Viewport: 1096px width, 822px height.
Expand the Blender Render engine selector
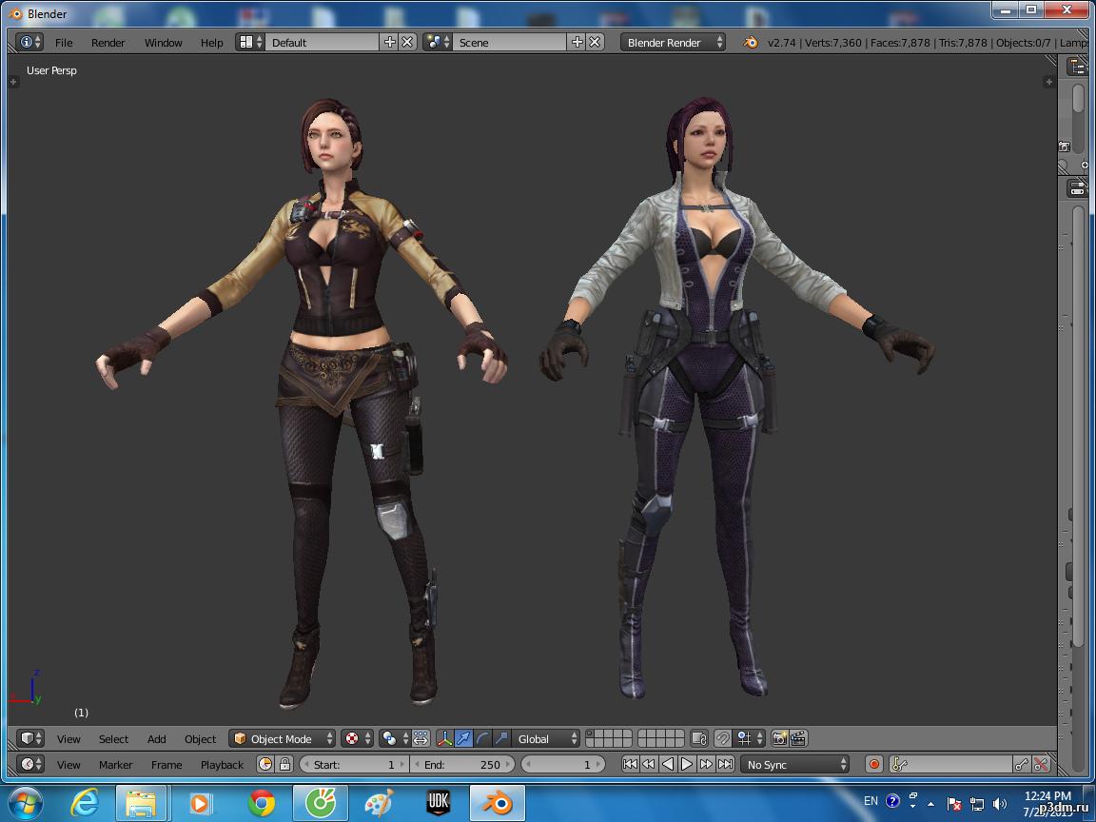(674, 43)
